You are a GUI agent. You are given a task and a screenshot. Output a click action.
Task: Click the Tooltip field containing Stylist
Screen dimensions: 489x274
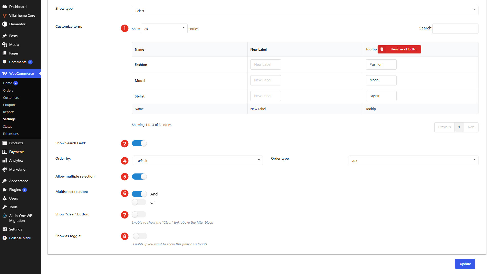point(381,96)
